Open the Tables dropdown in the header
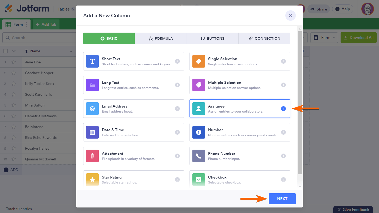Screen dimensions: 379x213 pos(66,9)
